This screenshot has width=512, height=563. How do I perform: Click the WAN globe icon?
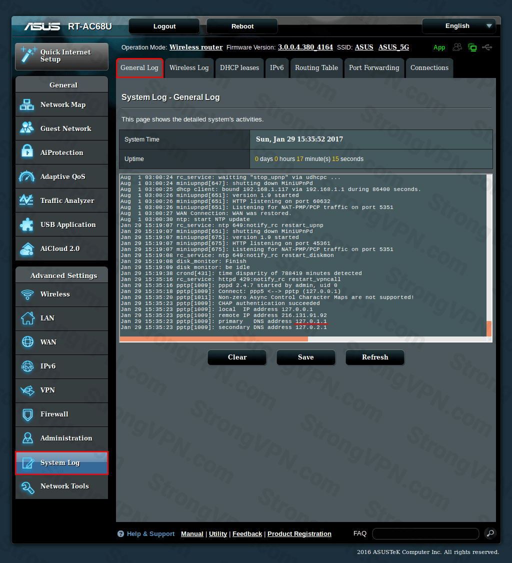point(27,342)
